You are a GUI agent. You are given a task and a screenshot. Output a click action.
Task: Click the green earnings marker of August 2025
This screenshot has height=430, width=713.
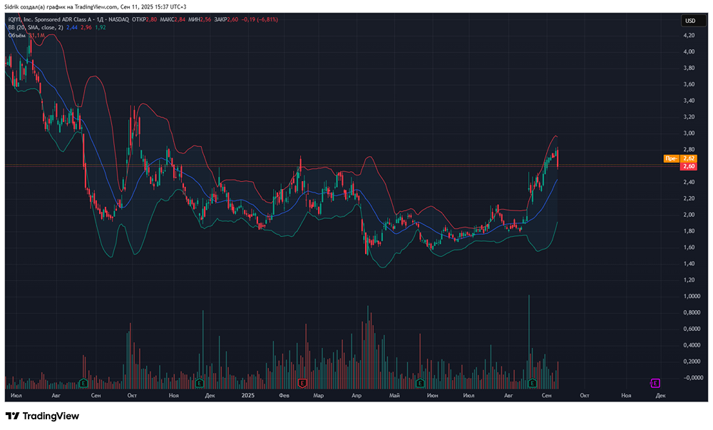point(533,383)
